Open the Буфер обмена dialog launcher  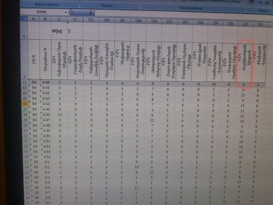(x=76, y=4)
